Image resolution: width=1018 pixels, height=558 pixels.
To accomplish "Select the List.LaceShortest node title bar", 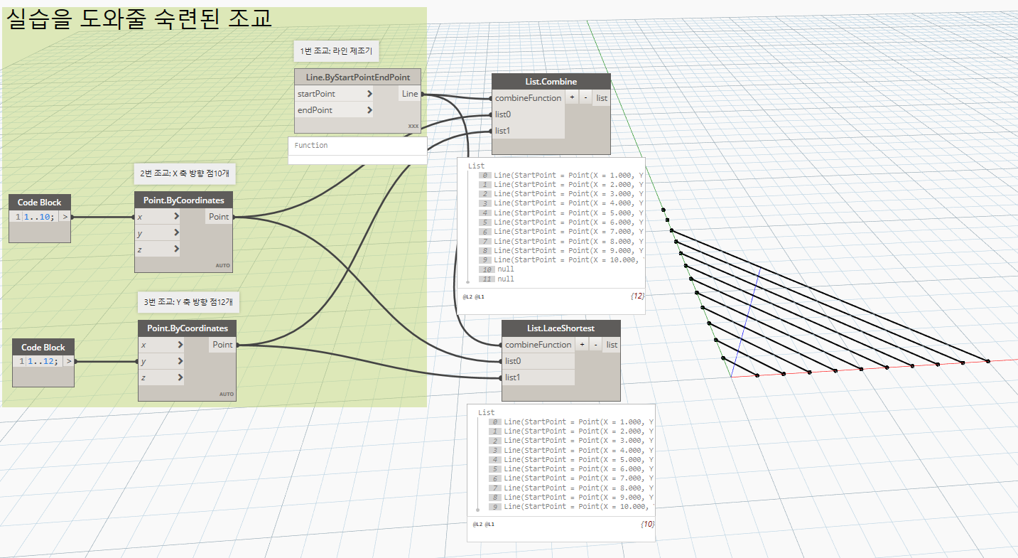I will [x=561, y=328].
